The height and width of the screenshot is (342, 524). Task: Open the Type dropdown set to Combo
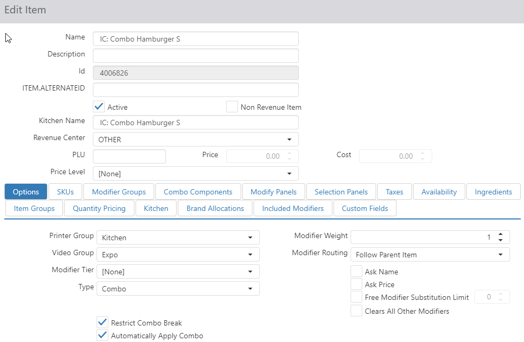pyautogui.click(x=178, y=289)
